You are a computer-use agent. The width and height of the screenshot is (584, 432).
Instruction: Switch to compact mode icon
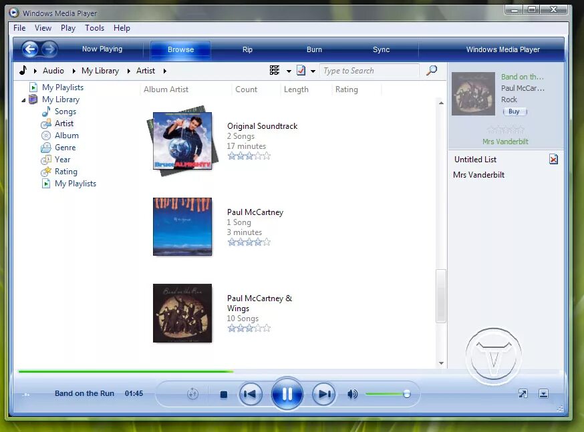pyautogui.click(x=543, y=393)
